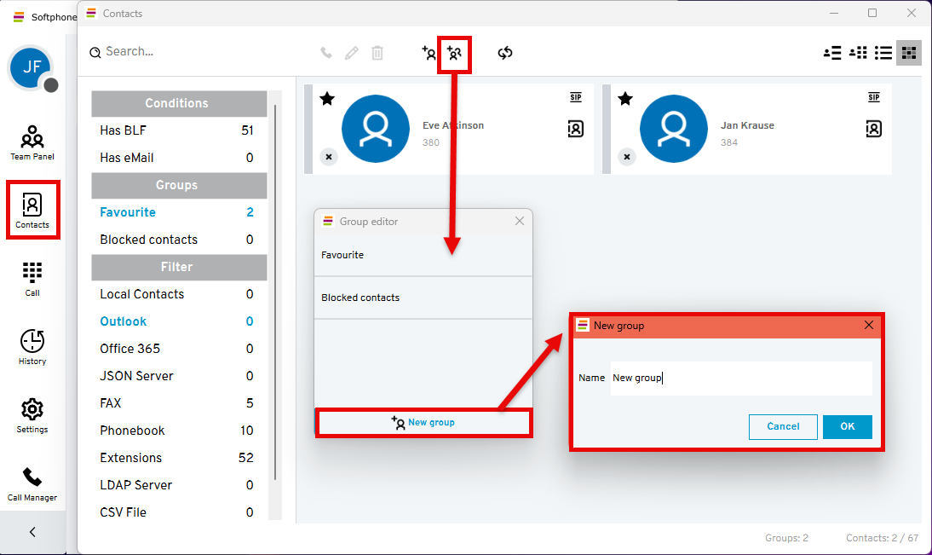The image size is (932, 555).
Task: Click the synchronize contacts refresh icon
Action: (x=505, y=53)
